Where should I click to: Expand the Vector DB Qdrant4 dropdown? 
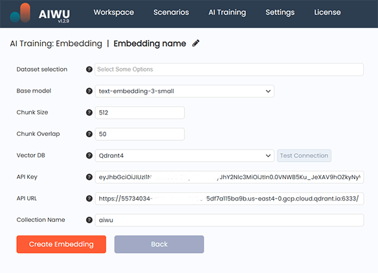[184, 156]
